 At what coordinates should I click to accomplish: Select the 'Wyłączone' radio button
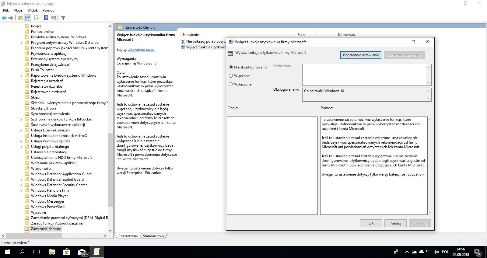231,84
